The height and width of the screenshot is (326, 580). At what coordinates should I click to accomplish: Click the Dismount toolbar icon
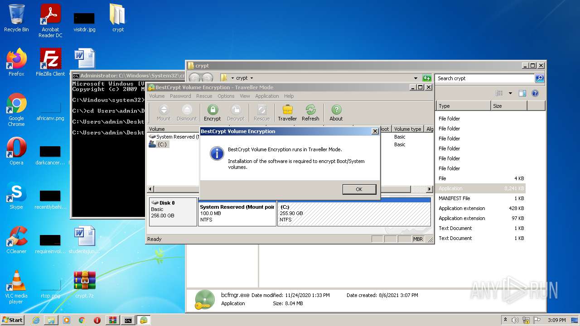tap(187, 113)
